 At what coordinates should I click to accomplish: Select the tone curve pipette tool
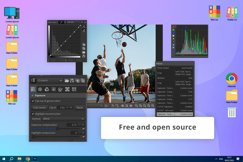click(x=84, y=31)
